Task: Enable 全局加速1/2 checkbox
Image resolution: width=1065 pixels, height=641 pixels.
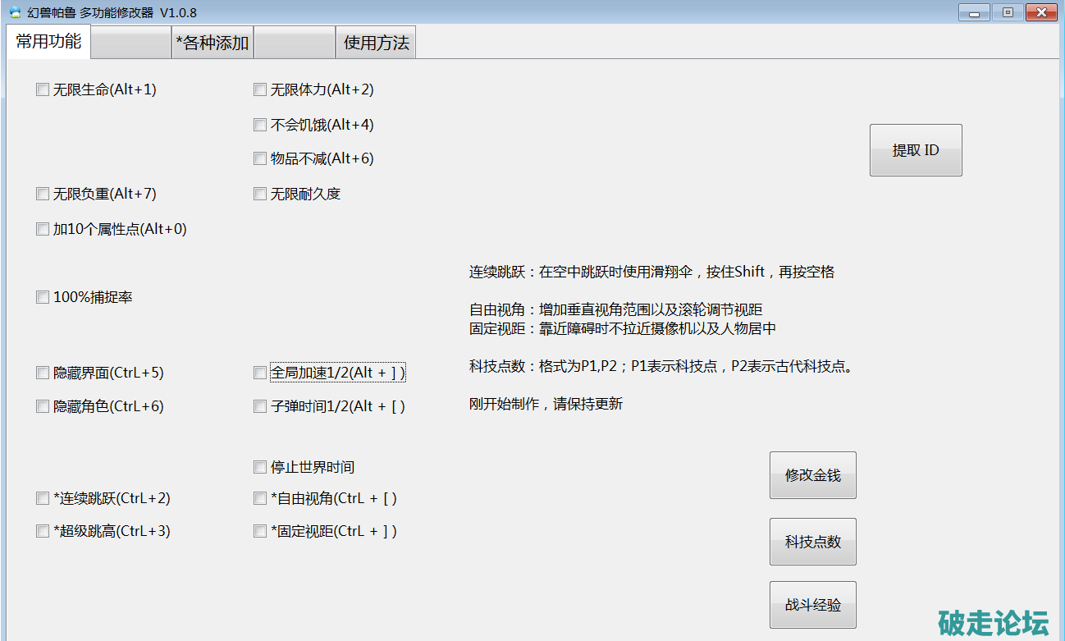Action: 260,373
